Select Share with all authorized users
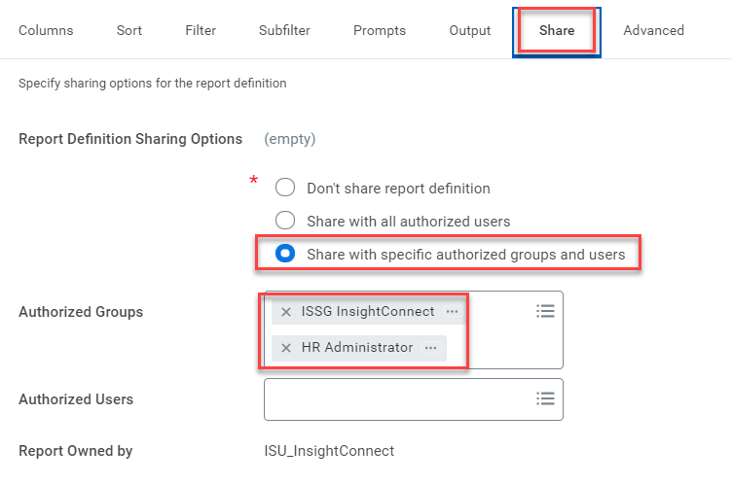732x484 pixels. (285, 221)
